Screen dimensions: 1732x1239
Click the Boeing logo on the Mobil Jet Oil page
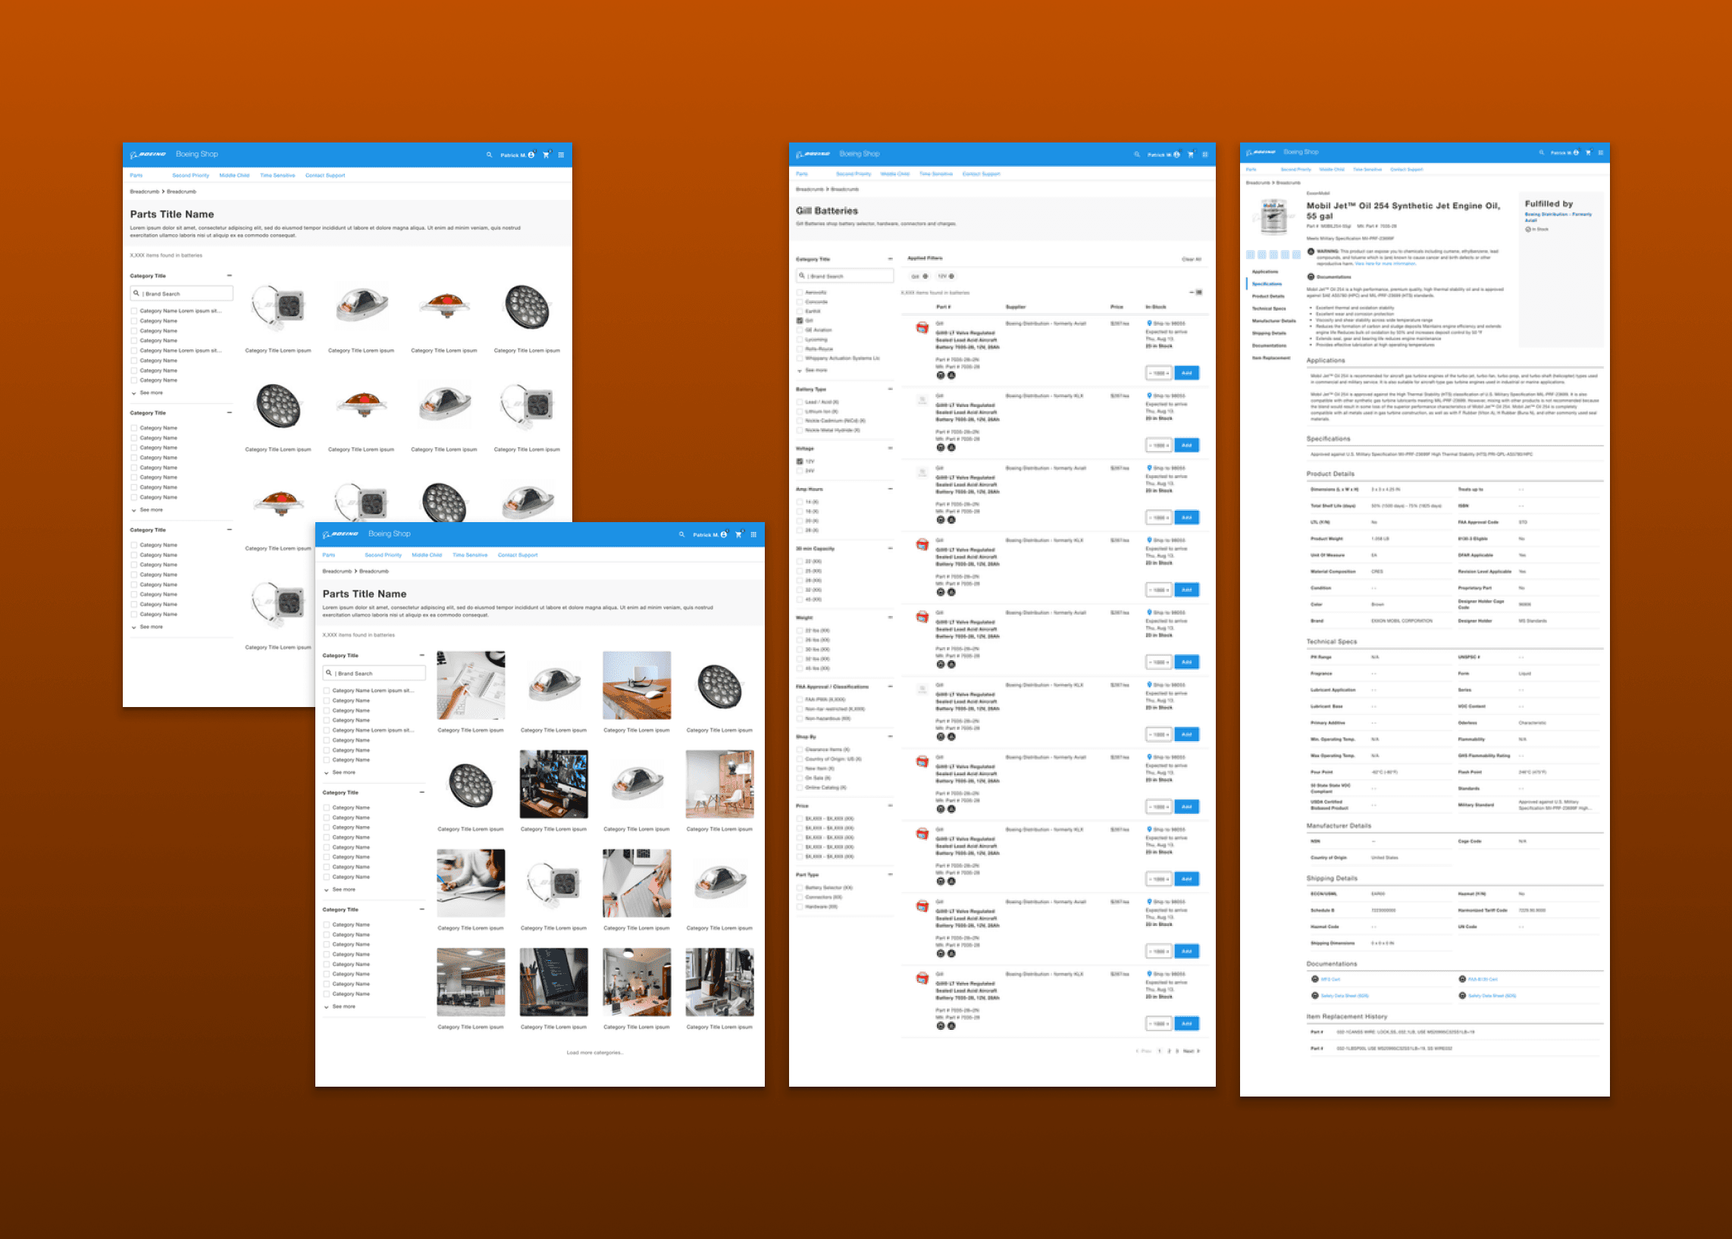coord(1263,152)
